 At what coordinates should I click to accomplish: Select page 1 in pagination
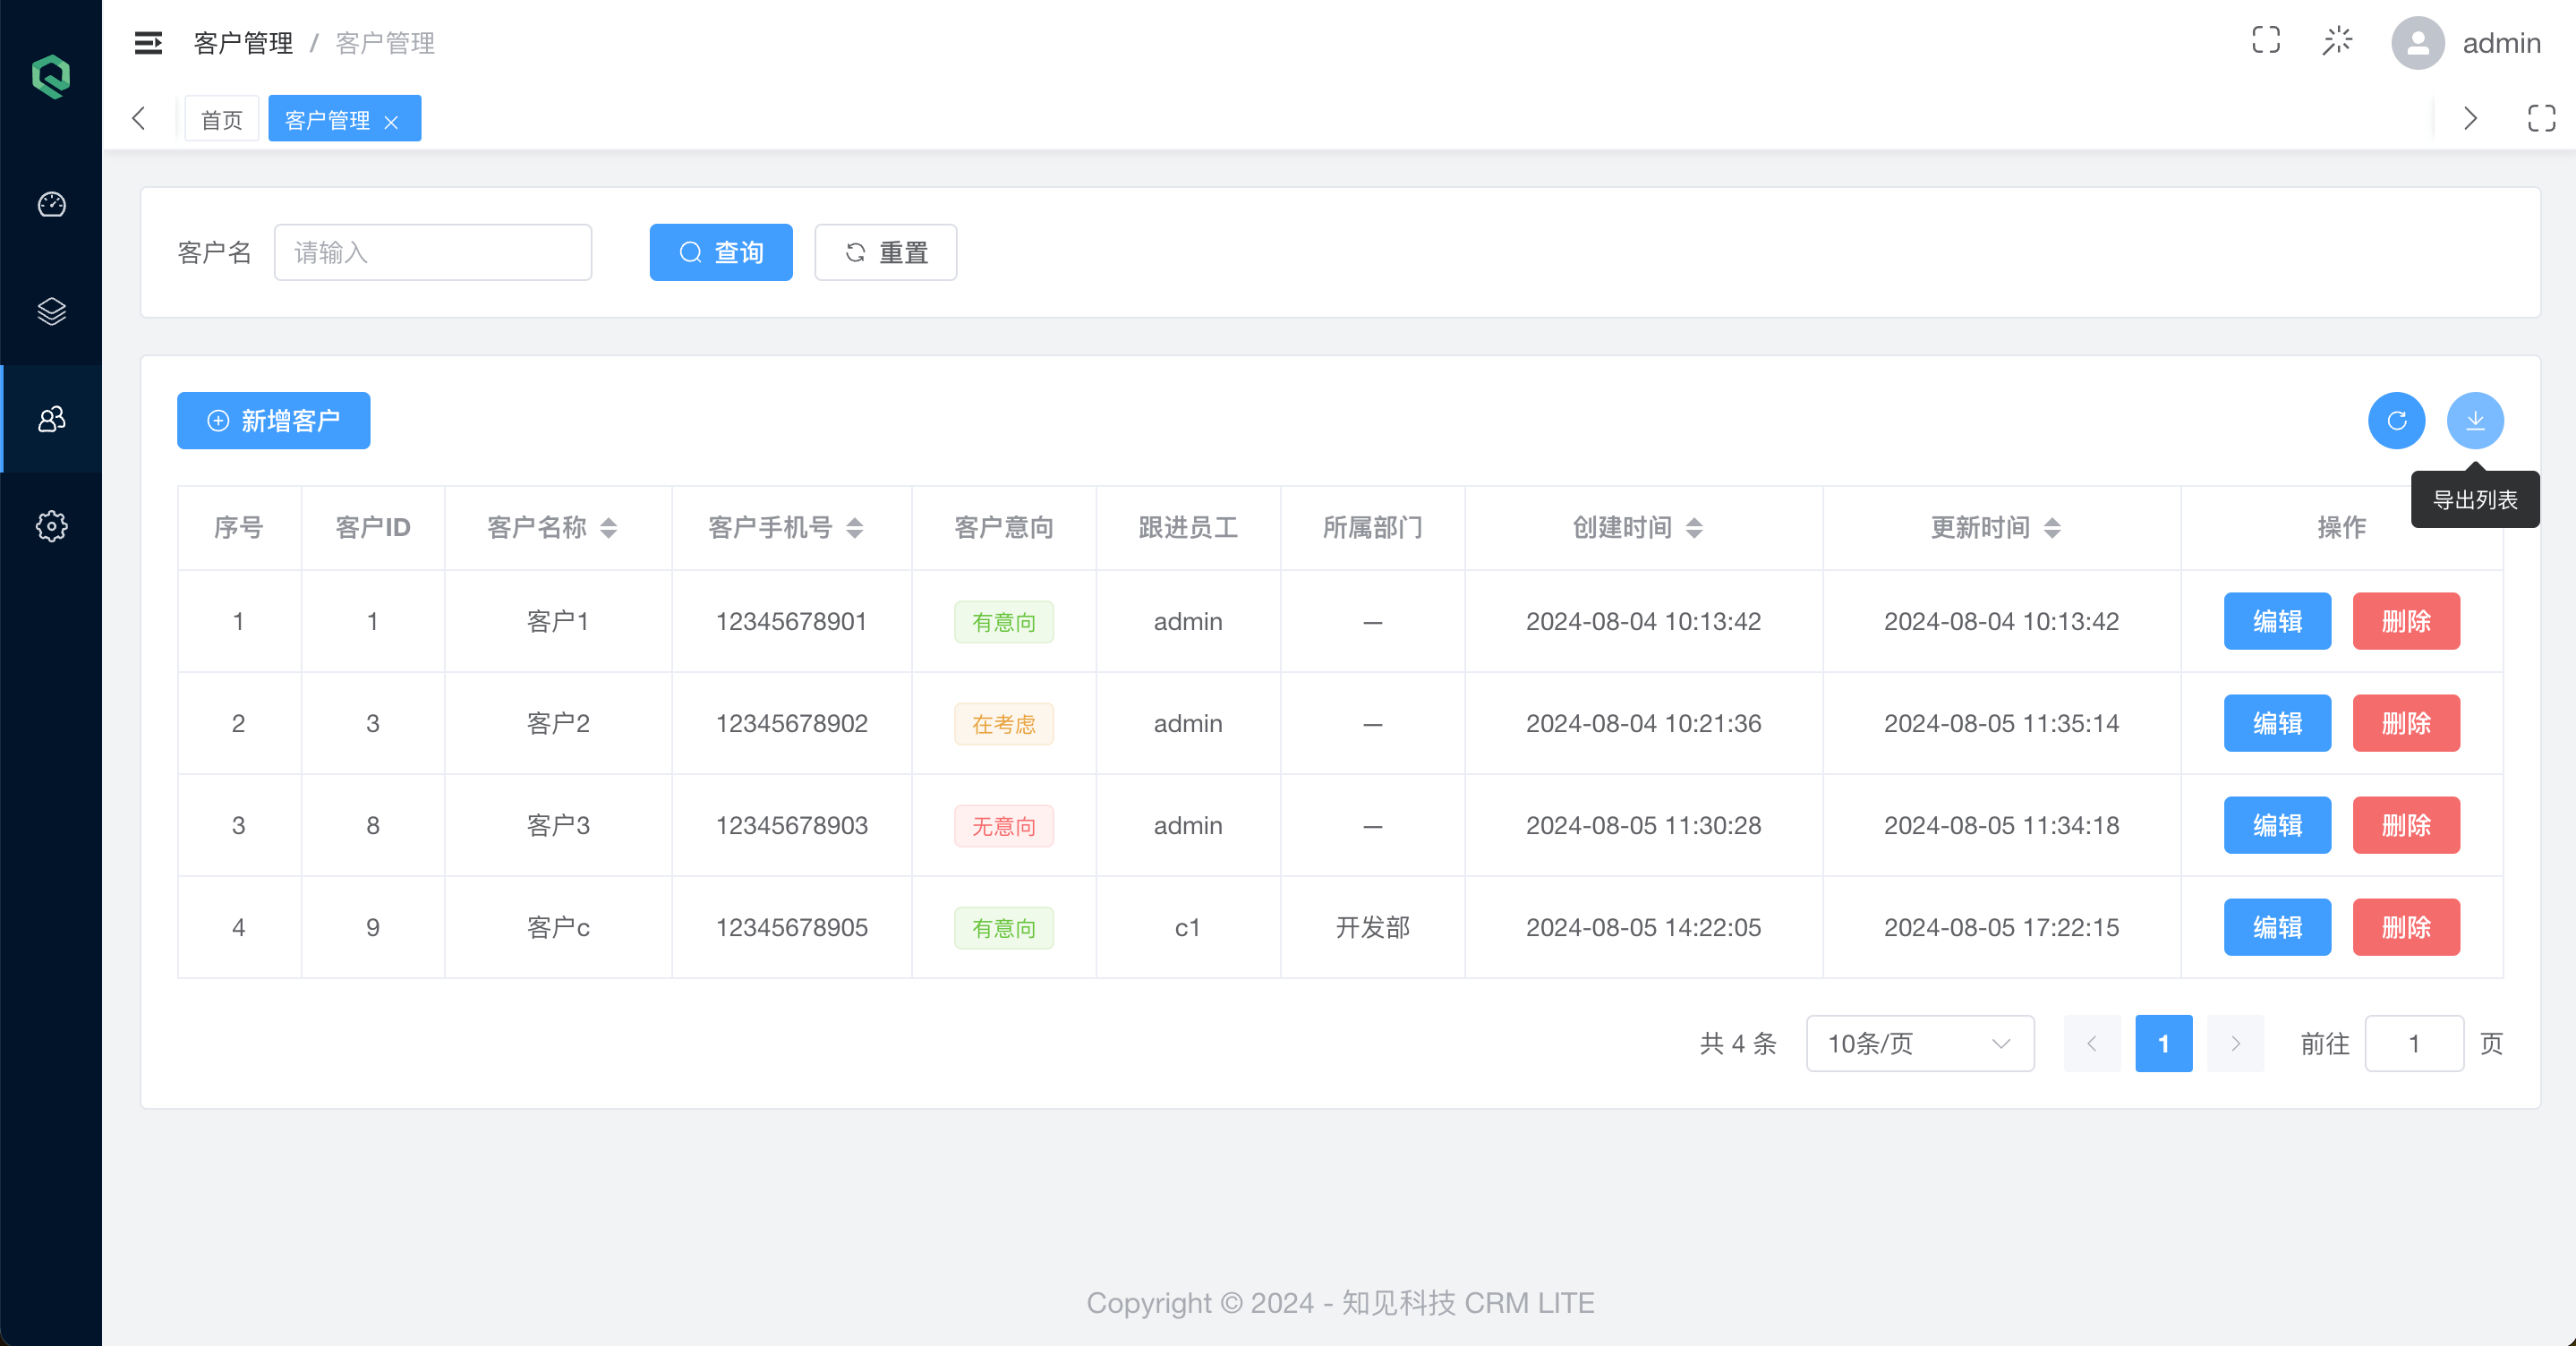point(2163,1043)
